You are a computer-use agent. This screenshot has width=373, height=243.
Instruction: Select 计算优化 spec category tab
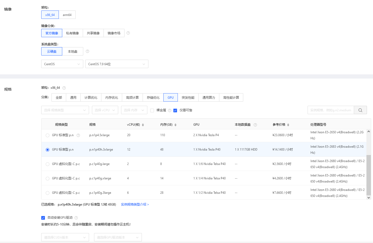[91, 98]
